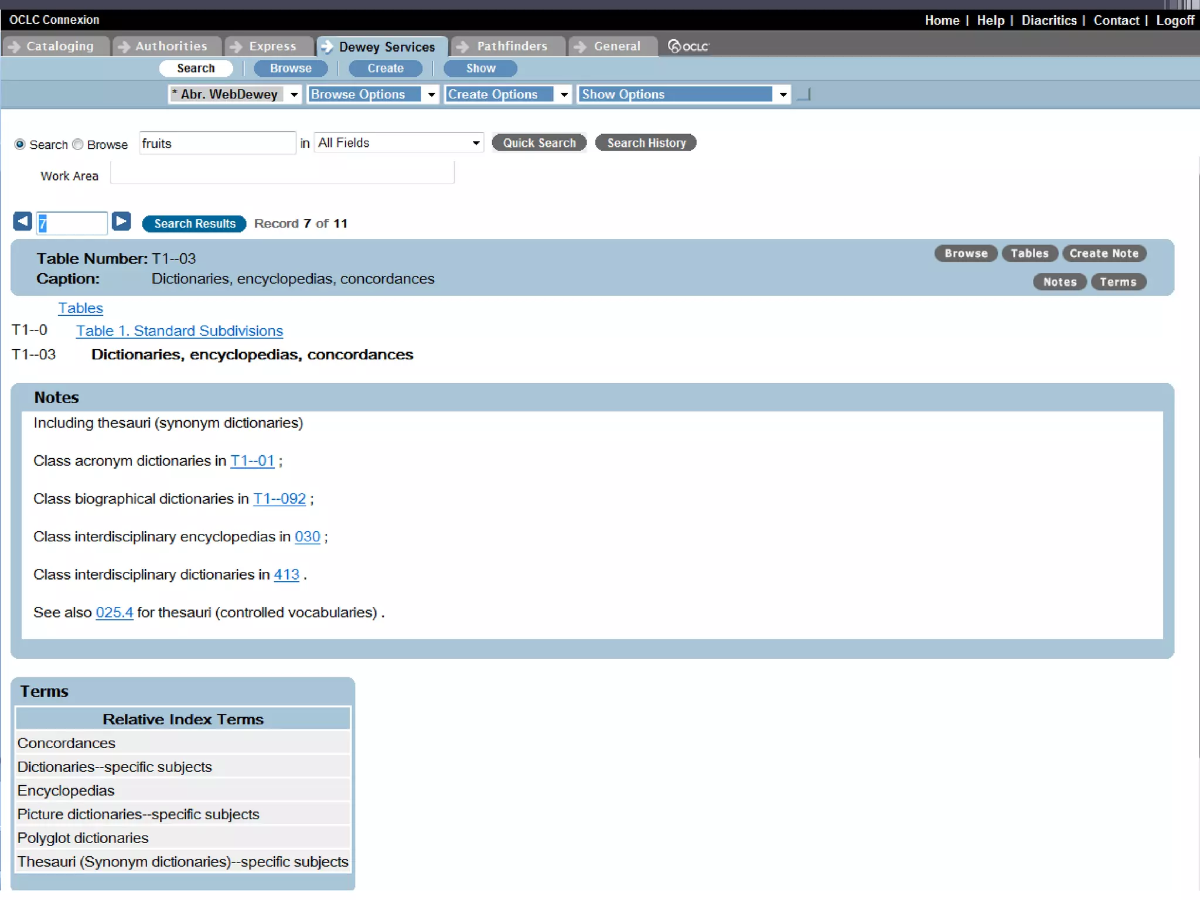Click in the fruits search field
Viewport: 1200px width, 900px height.
pyautogui.click(x=217, y=144)
